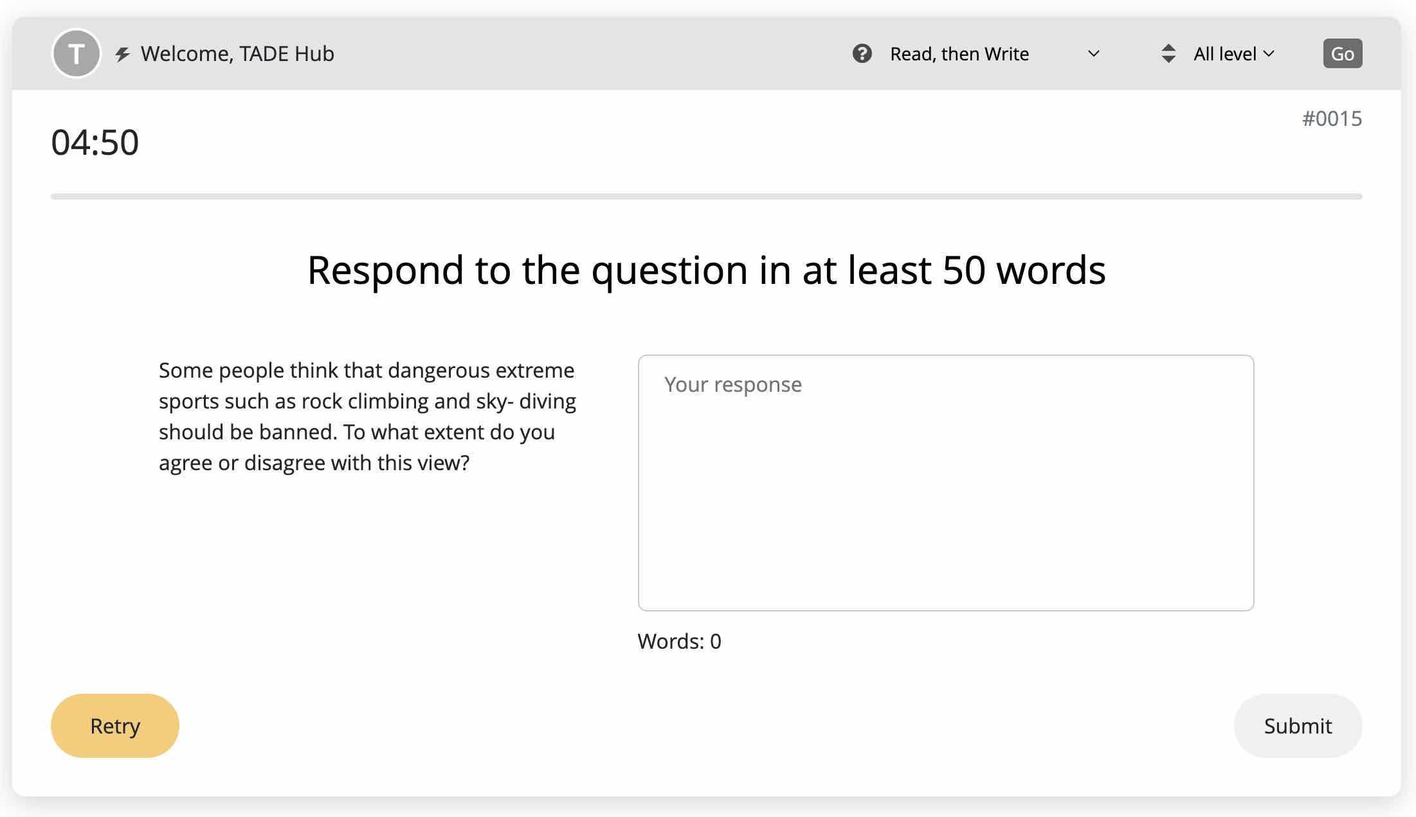Click the extreme sports question prompt
This screenshot has height=817, width=1416.
pyautogui.click(x=367, y=416)
